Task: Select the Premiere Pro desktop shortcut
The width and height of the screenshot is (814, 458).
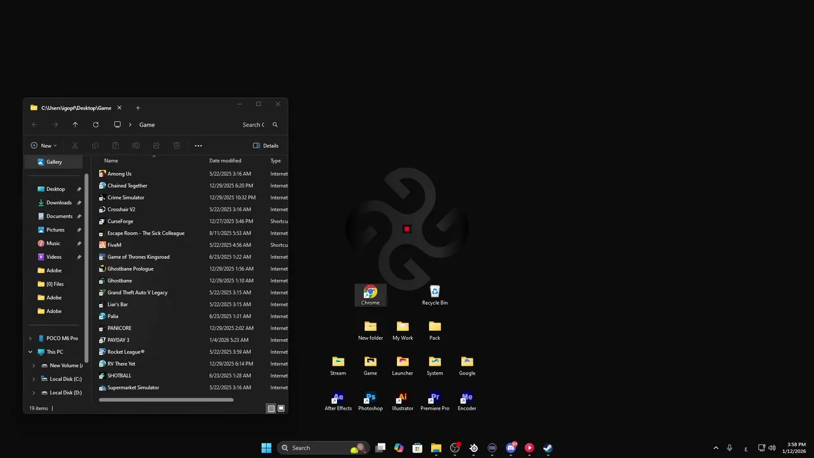Action: 435,401
